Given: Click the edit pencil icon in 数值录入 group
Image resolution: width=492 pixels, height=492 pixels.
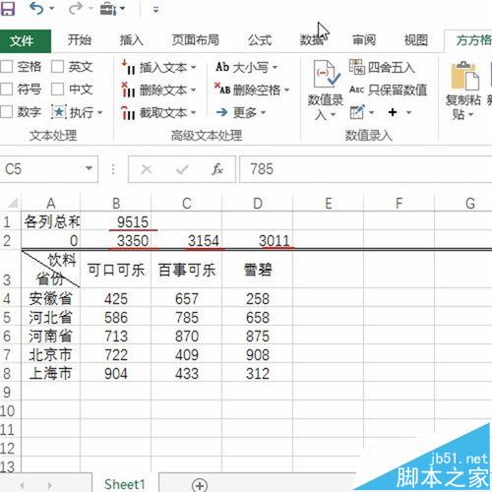Looking at the screenshot, I should 357,112.
